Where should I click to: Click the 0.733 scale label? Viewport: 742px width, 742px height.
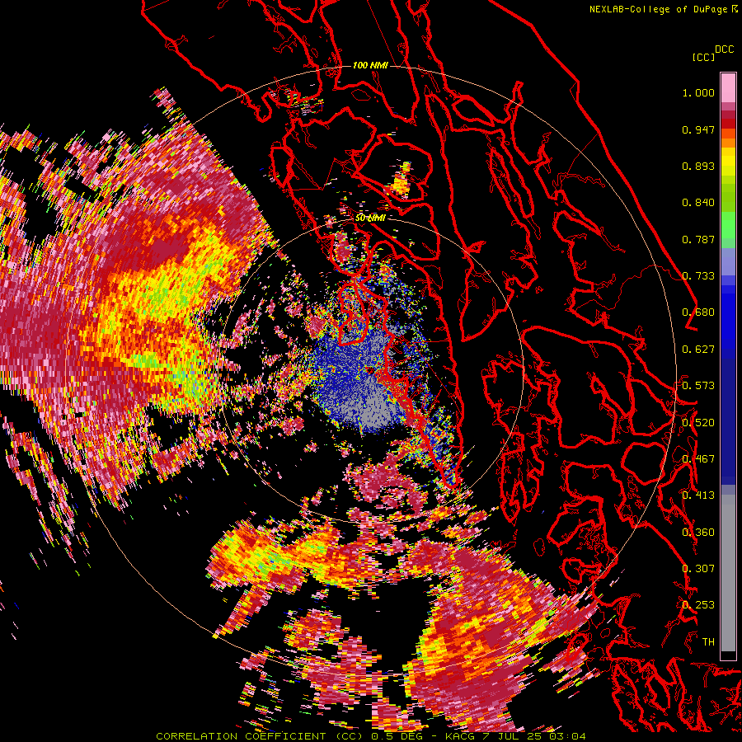[698, 276]
